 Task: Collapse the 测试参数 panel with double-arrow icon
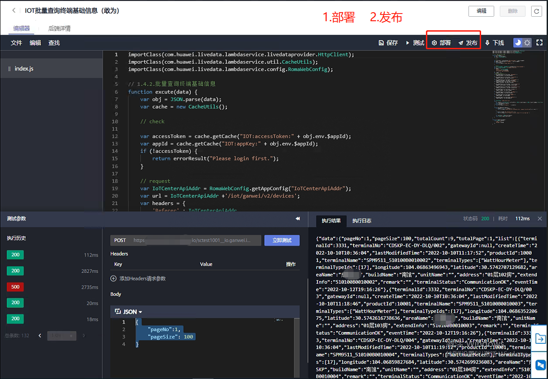coord(298,219)
